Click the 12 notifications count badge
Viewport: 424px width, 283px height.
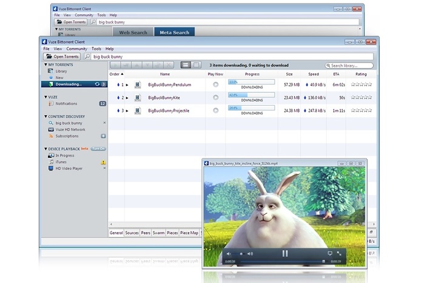(103, 104)
